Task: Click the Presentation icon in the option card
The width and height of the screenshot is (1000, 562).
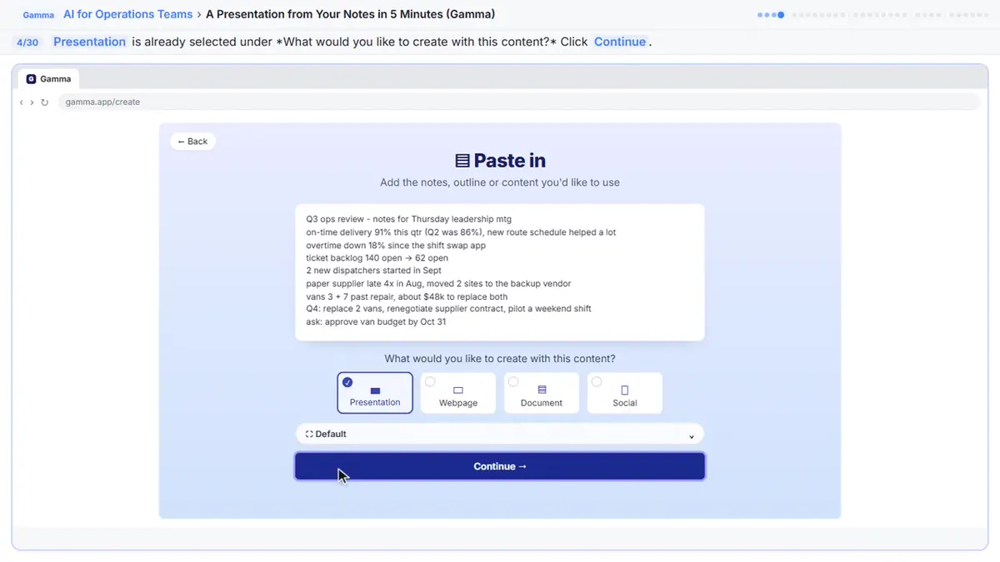Action: pyautogui.click(x=375, y=390)
